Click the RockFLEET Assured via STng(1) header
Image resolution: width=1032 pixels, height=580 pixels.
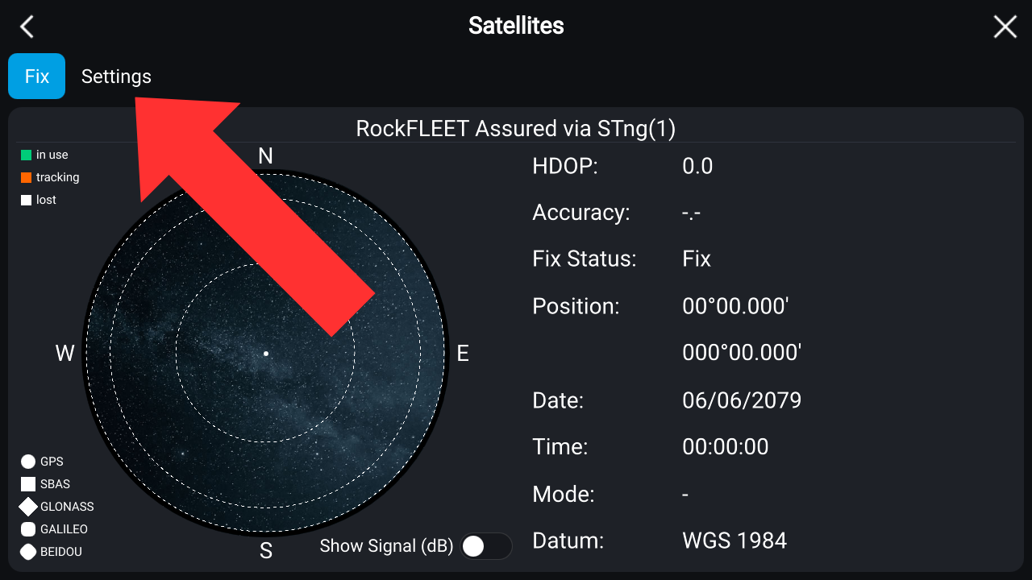point(516,128)
